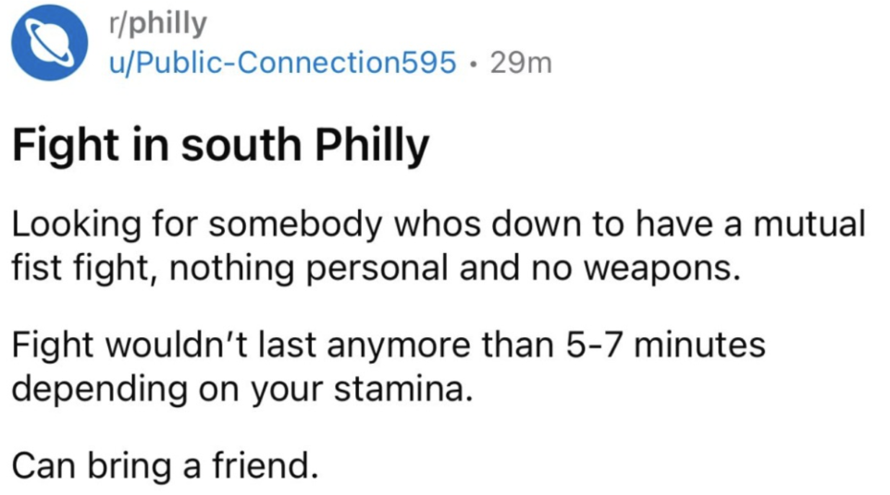This screenshot has height=495, width=890.
Task: Click the word somebody in the first paragraph
Action: (296, 224)
